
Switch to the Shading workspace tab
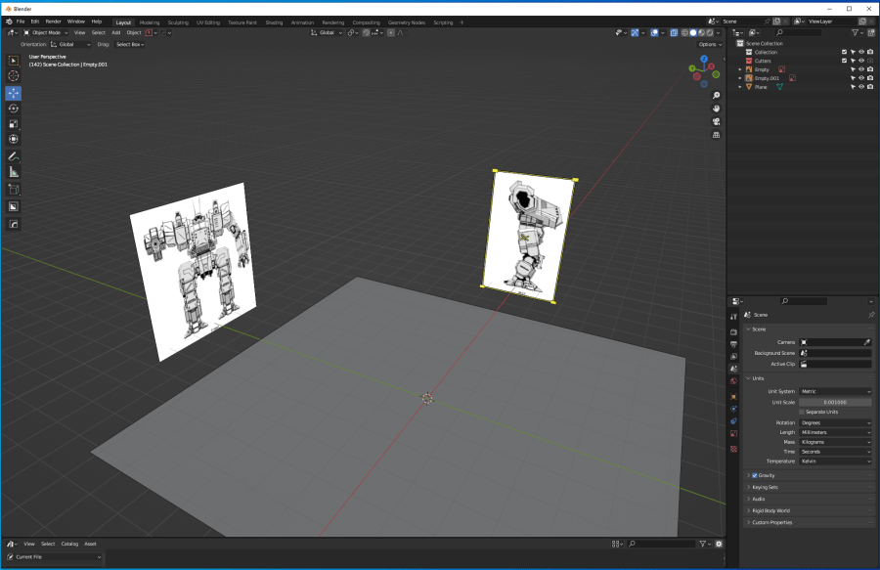(274, 22)
